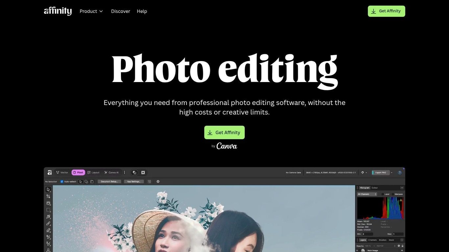Select the Dodge Brush tool
The height and width of the screenshot is (252, 449).
[48, 237]
